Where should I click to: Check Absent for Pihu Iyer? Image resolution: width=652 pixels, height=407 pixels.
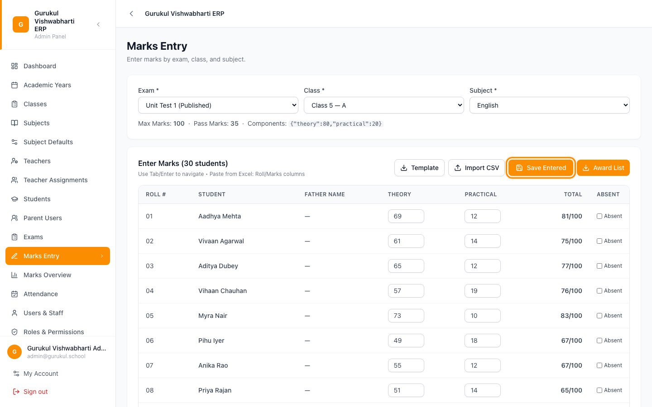coord(599,341)
